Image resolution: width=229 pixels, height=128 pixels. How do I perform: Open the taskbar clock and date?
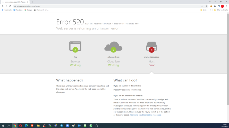(x=225, y=126)
